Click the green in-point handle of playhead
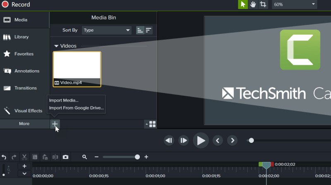331x185 pixels. [261, 164]
